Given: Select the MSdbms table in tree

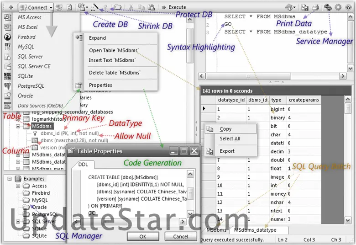Looking at the screenshot, I should tap(42, 126).
